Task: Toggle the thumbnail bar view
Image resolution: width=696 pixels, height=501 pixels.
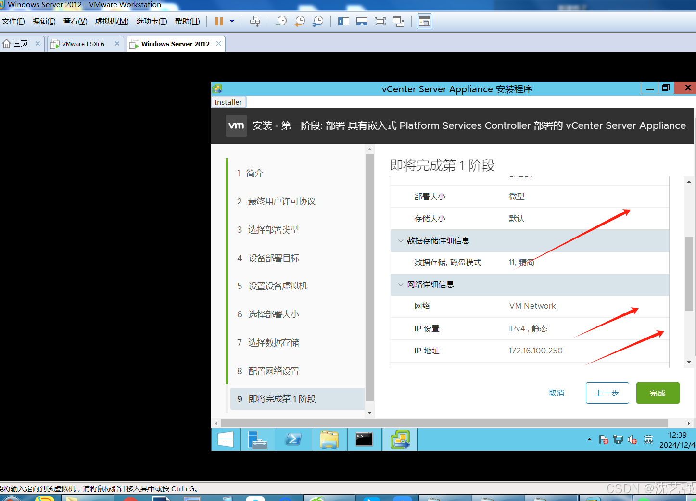Action: coord(362,21)
